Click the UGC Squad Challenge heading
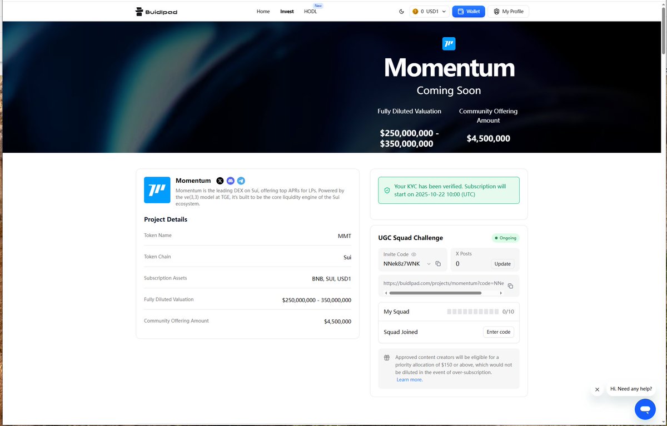Image resolution: width=667 pixels, height=426 pixels. click(x=410, y=238)
